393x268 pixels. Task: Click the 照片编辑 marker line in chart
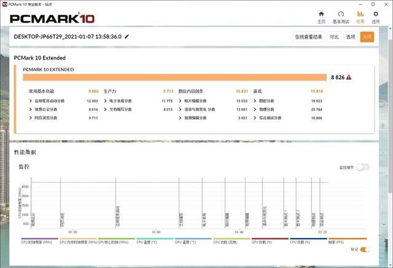pyautogui.click(x=225, y=203)
